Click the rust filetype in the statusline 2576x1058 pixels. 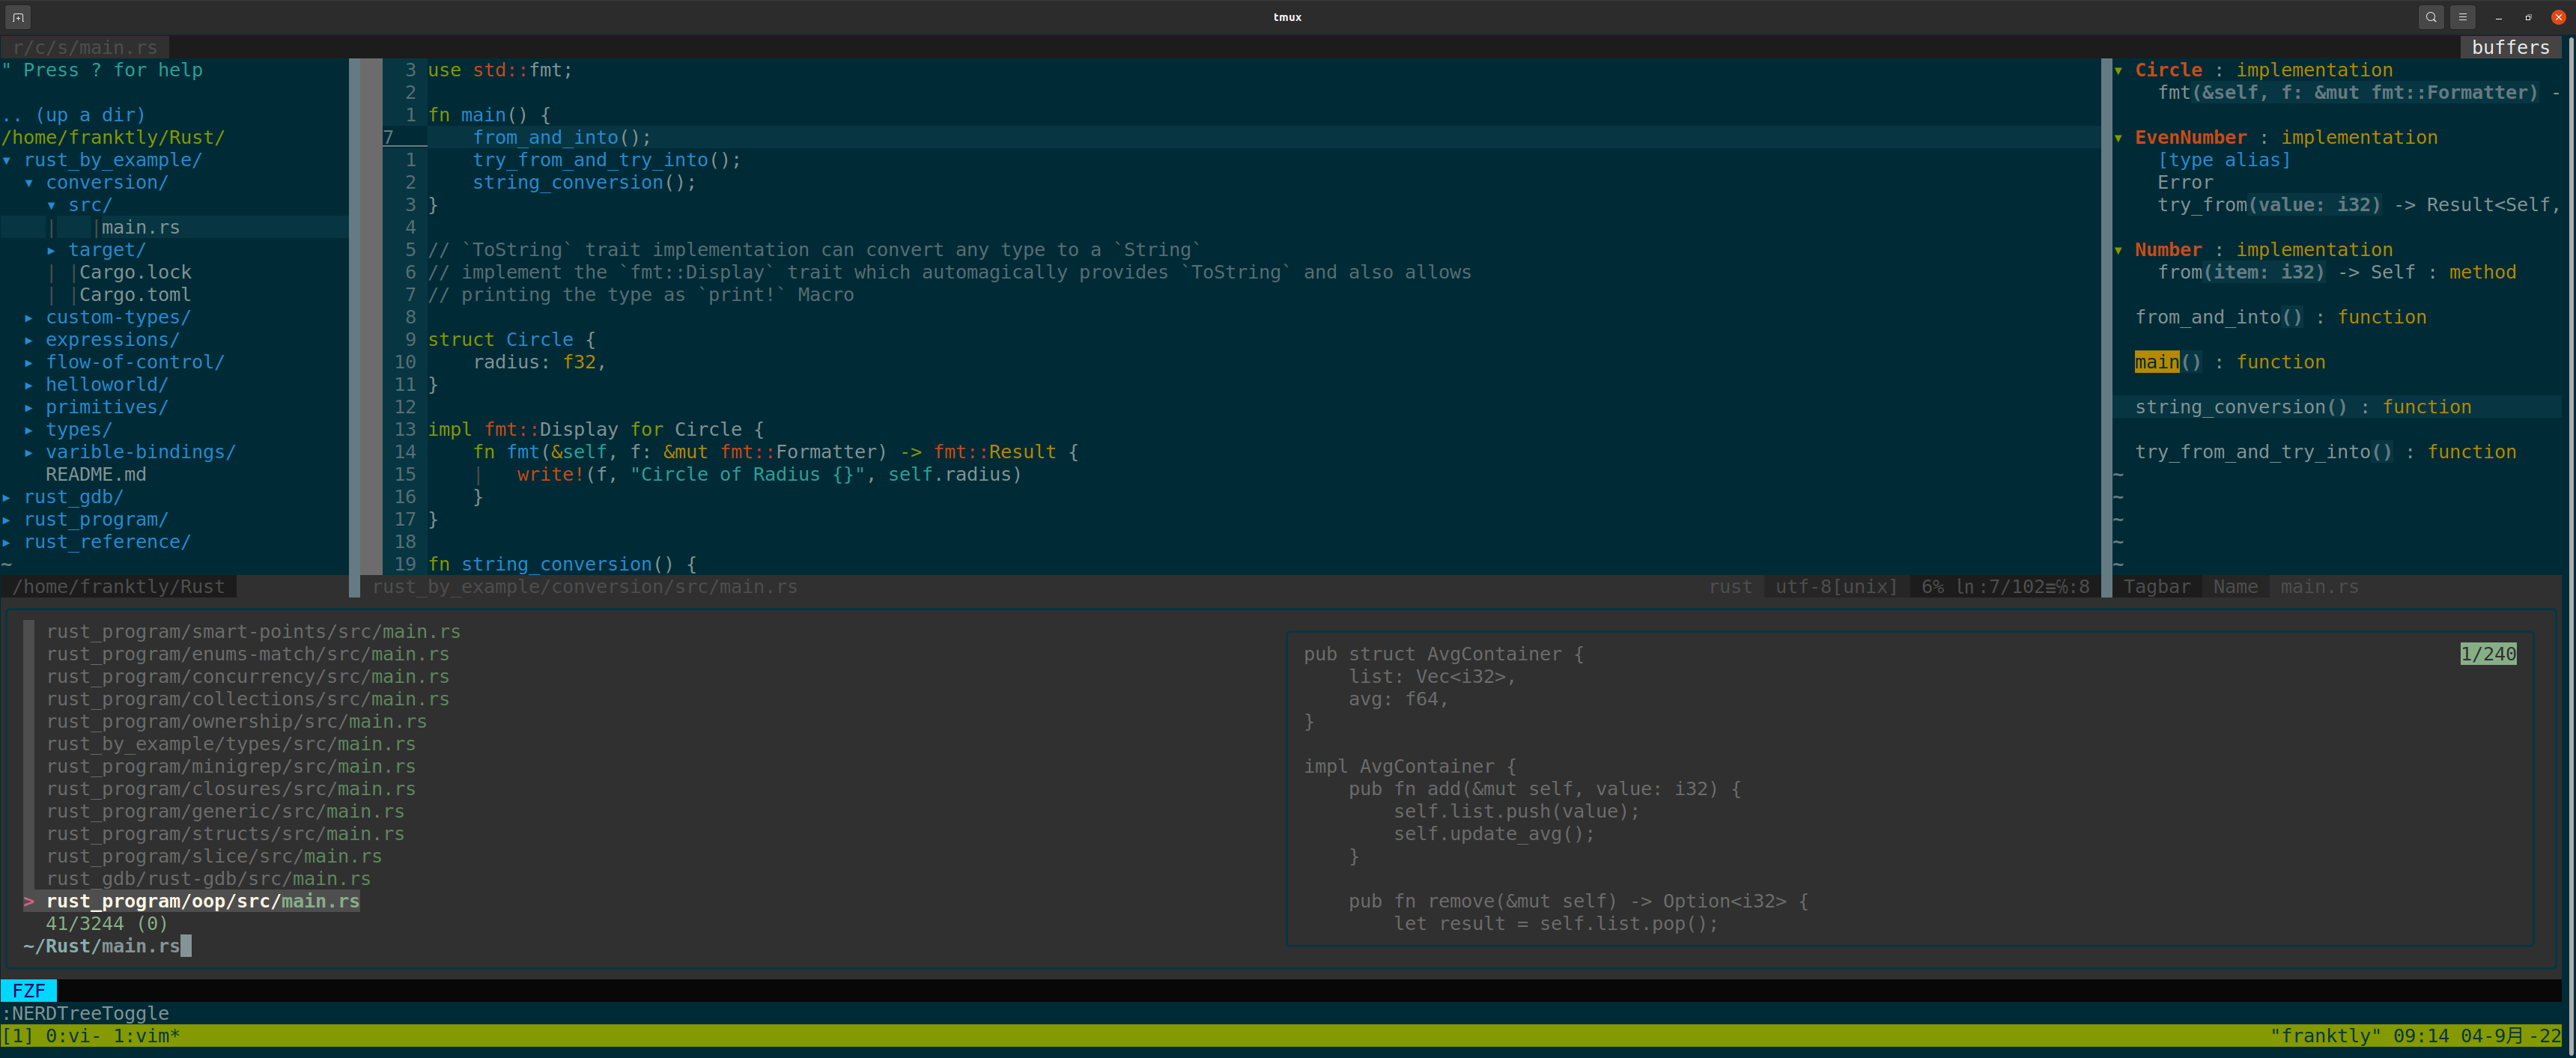tap(1730, 587)
